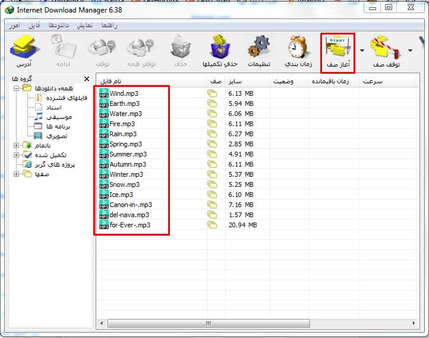
Task: Expand the صفها (Queues) tree node
Action: (17, 174)
